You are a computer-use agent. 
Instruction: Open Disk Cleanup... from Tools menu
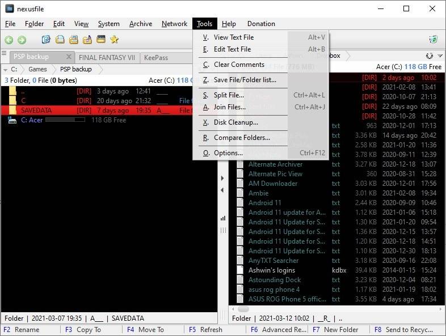click(x=260, y=122)
